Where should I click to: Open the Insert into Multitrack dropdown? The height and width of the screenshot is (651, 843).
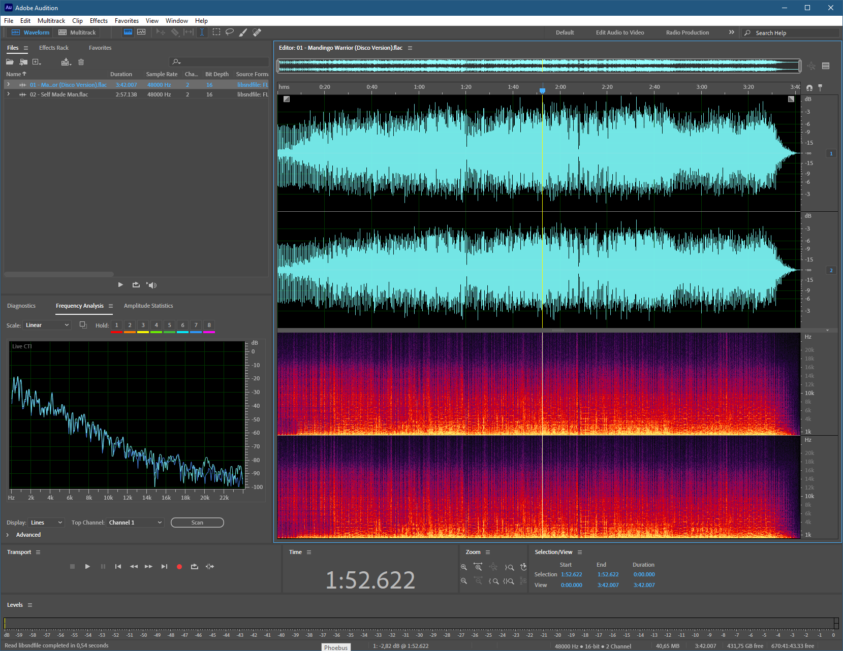(66, 62)
